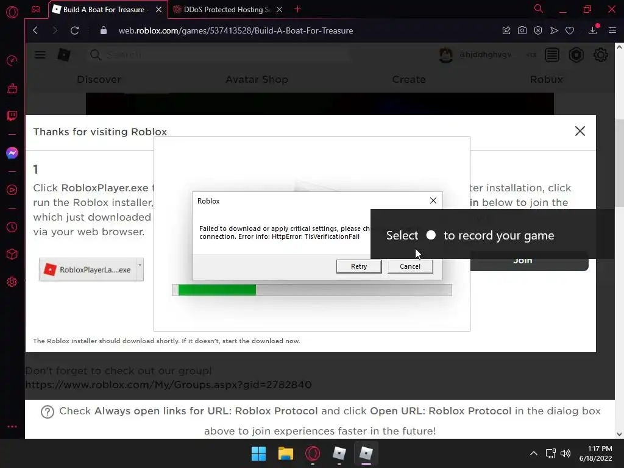Open Roblox hamburger navigation menu
The image size is (624, 468).
(40, 54)
